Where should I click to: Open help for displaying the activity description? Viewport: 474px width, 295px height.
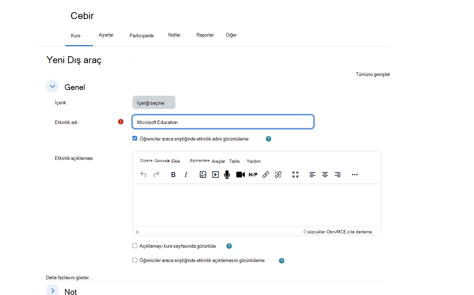click(x=282, y=261)
